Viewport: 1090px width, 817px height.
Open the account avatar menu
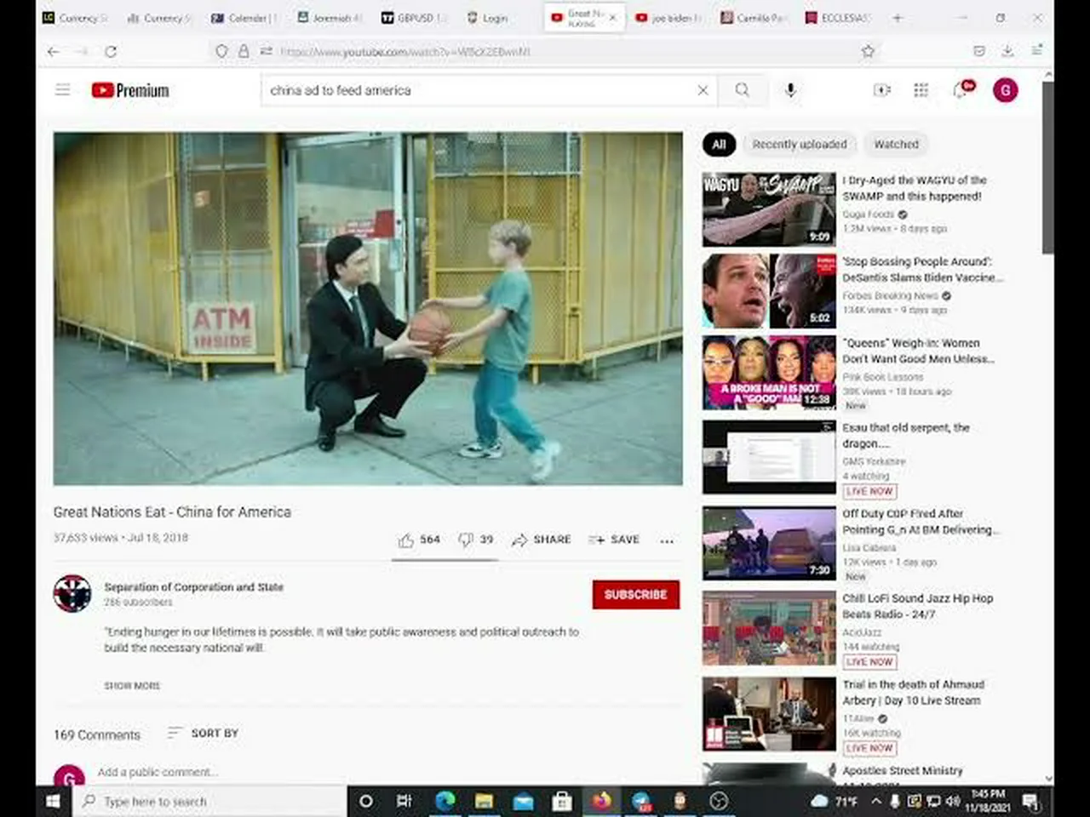[1005, 90]
